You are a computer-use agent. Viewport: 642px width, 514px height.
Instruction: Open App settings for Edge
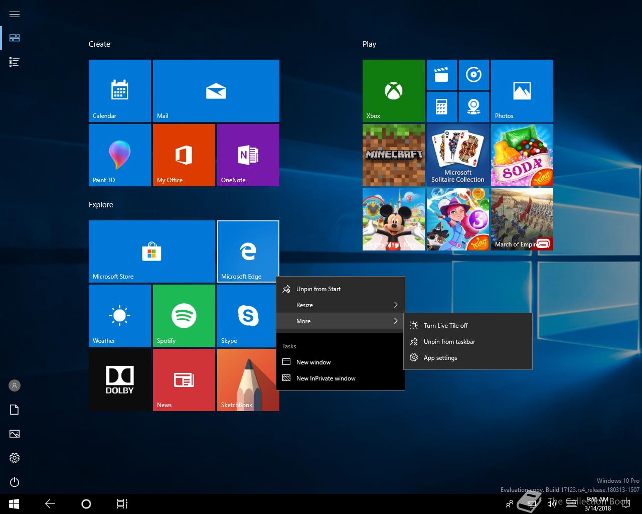point(440,358)
